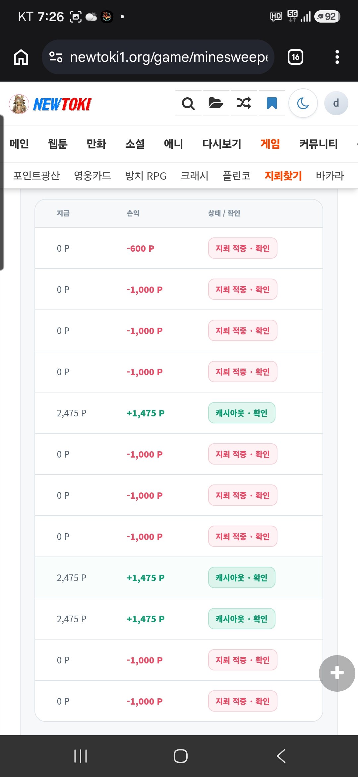Image resolution: width=358 pixels, height=777 pixels.
Task: Open the 크래시 game link
Action: point(195,176)
